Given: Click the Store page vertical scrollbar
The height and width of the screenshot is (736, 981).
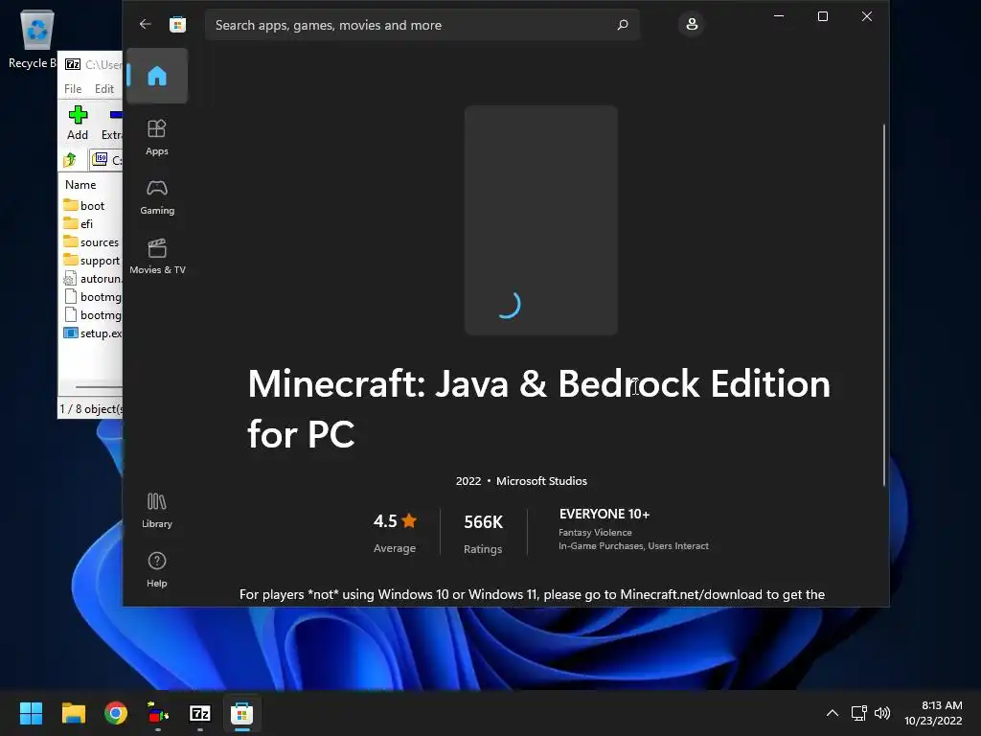Looking at the screenshot, I should click(x=884, y=304).
